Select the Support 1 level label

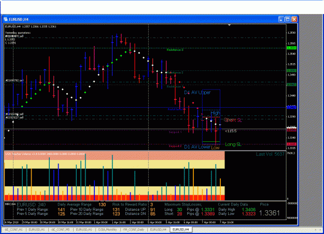click(175, 132)
